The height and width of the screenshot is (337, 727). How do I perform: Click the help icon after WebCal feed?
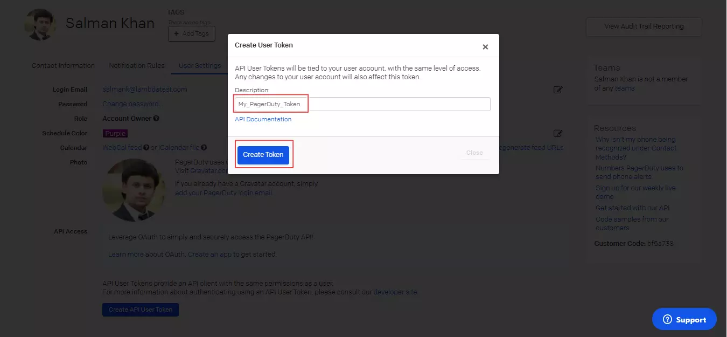click(x=146, y=148)
